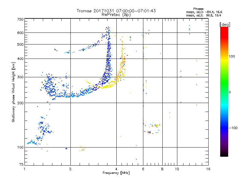
Task: Click the y-axis tick label '300'
Action: (x=20, y=77)
